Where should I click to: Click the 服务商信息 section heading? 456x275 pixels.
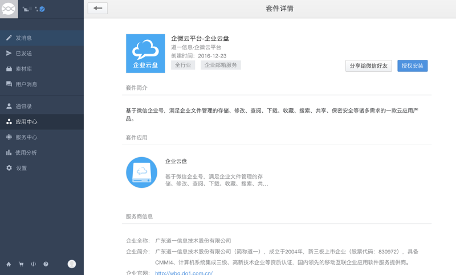139,216
